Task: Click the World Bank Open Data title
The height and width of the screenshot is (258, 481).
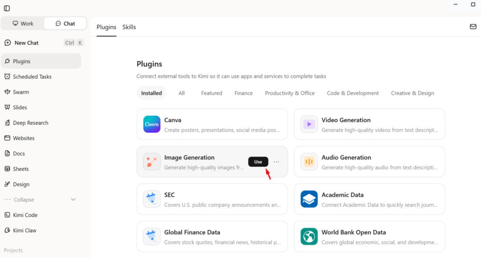Action: pos(353,232)
